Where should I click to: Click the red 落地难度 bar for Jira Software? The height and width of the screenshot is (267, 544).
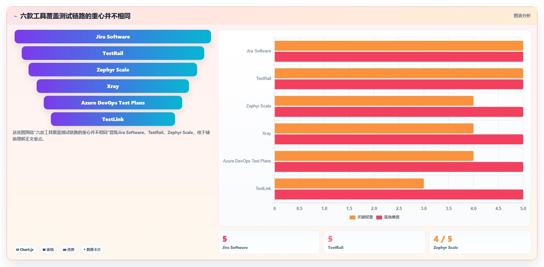[399, 57]
